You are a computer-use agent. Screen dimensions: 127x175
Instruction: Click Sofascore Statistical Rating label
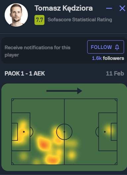[x=80, y=20]
